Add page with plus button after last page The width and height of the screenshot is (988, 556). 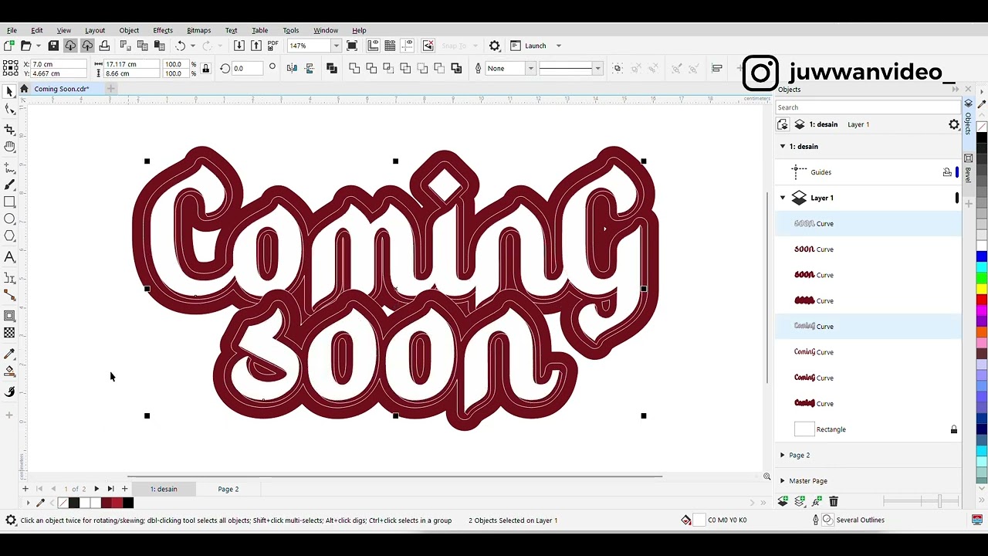coord(124,489)
